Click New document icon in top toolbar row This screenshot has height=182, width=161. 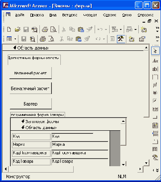coord(9,29)
